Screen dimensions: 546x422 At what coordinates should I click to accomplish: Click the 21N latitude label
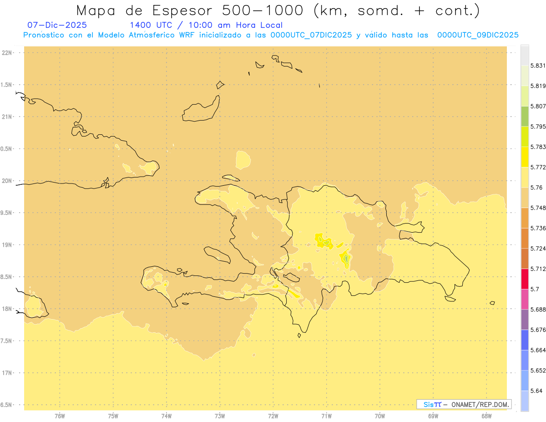8,117
